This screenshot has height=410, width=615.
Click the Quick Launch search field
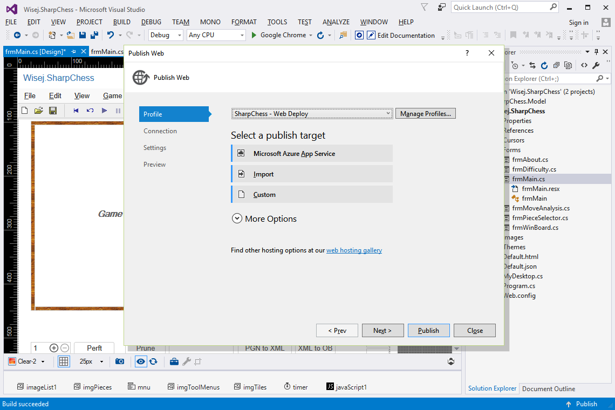point(505,8)
